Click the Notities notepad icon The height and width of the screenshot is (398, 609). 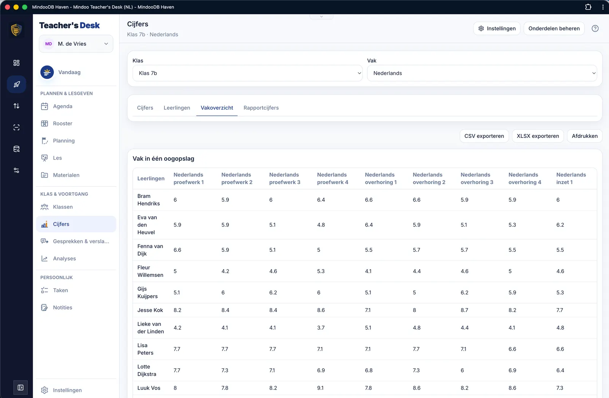click(45, 307)
